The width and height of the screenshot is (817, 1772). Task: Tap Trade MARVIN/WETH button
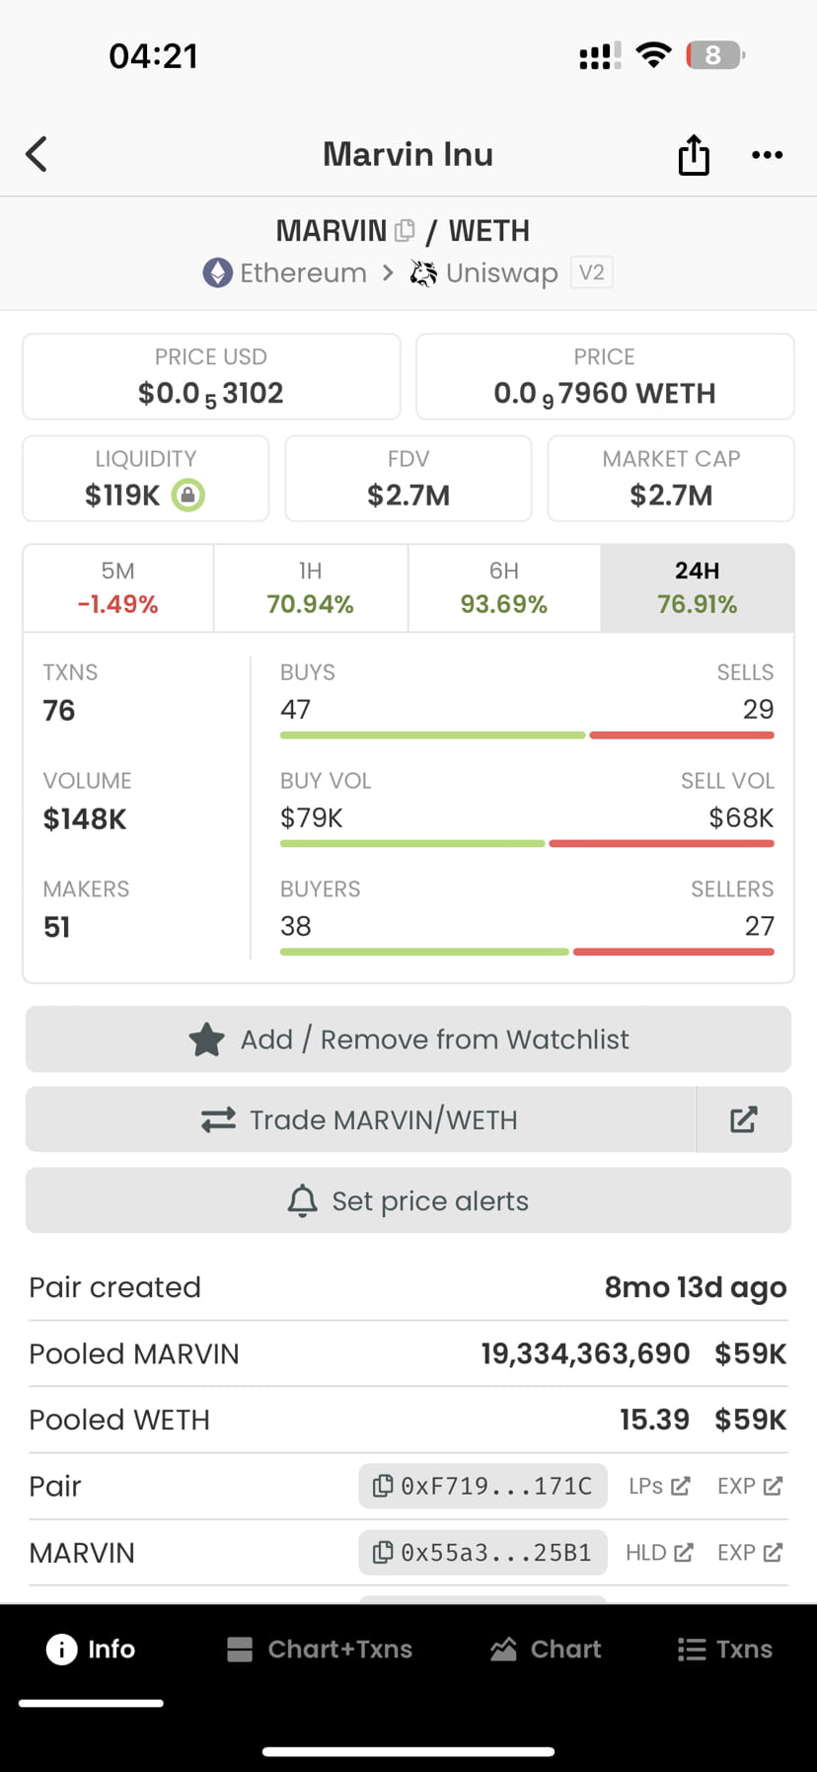point(360,1119)
